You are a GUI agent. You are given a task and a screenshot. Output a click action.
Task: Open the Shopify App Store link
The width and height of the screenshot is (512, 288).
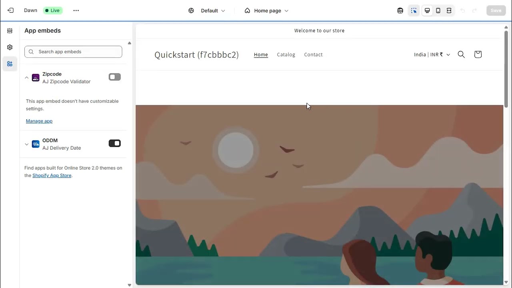[x=52, y=175]
